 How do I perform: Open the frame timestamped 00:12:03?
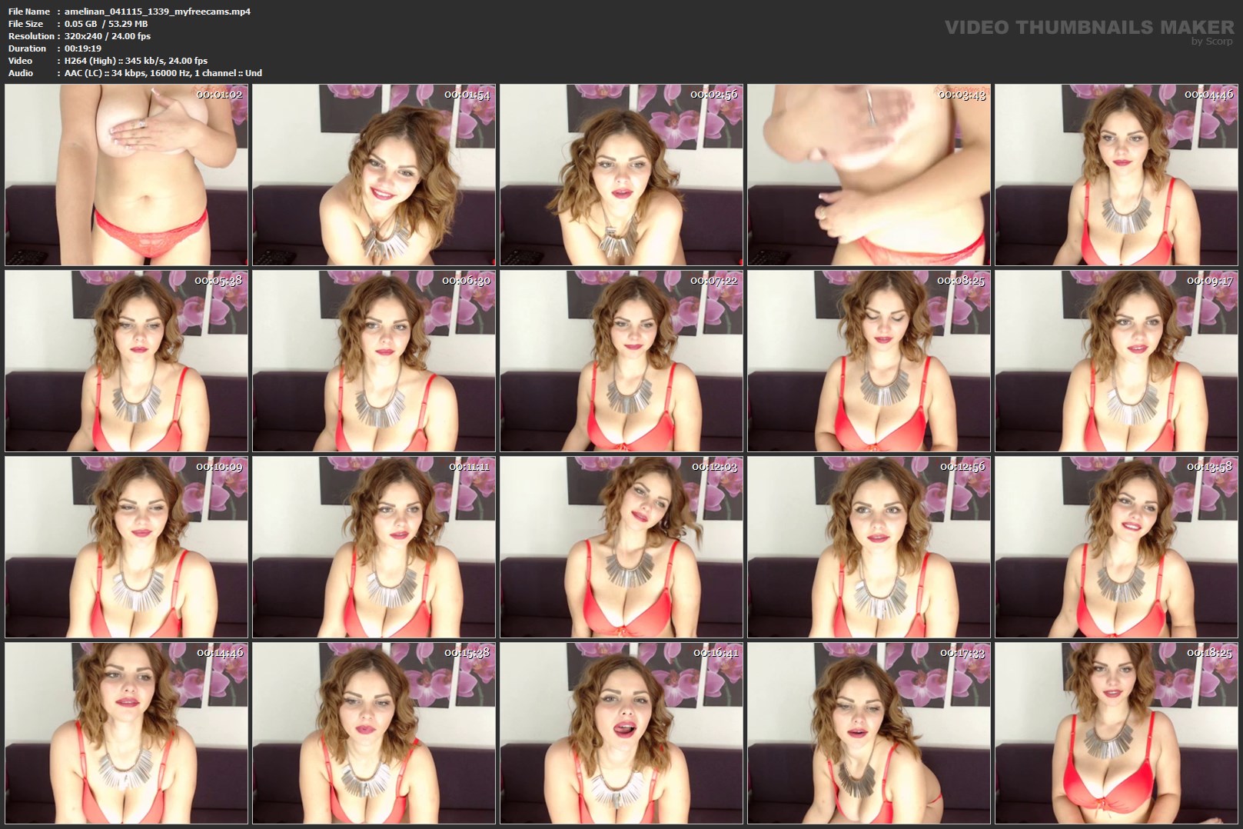pyautogui.click(x=622, y=547)
